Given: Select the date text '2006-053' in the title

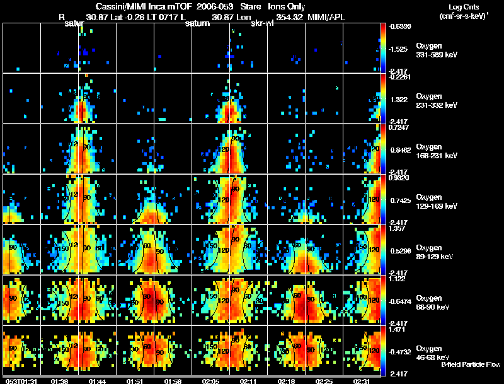Looking at the screenshot, I should 215,7.
